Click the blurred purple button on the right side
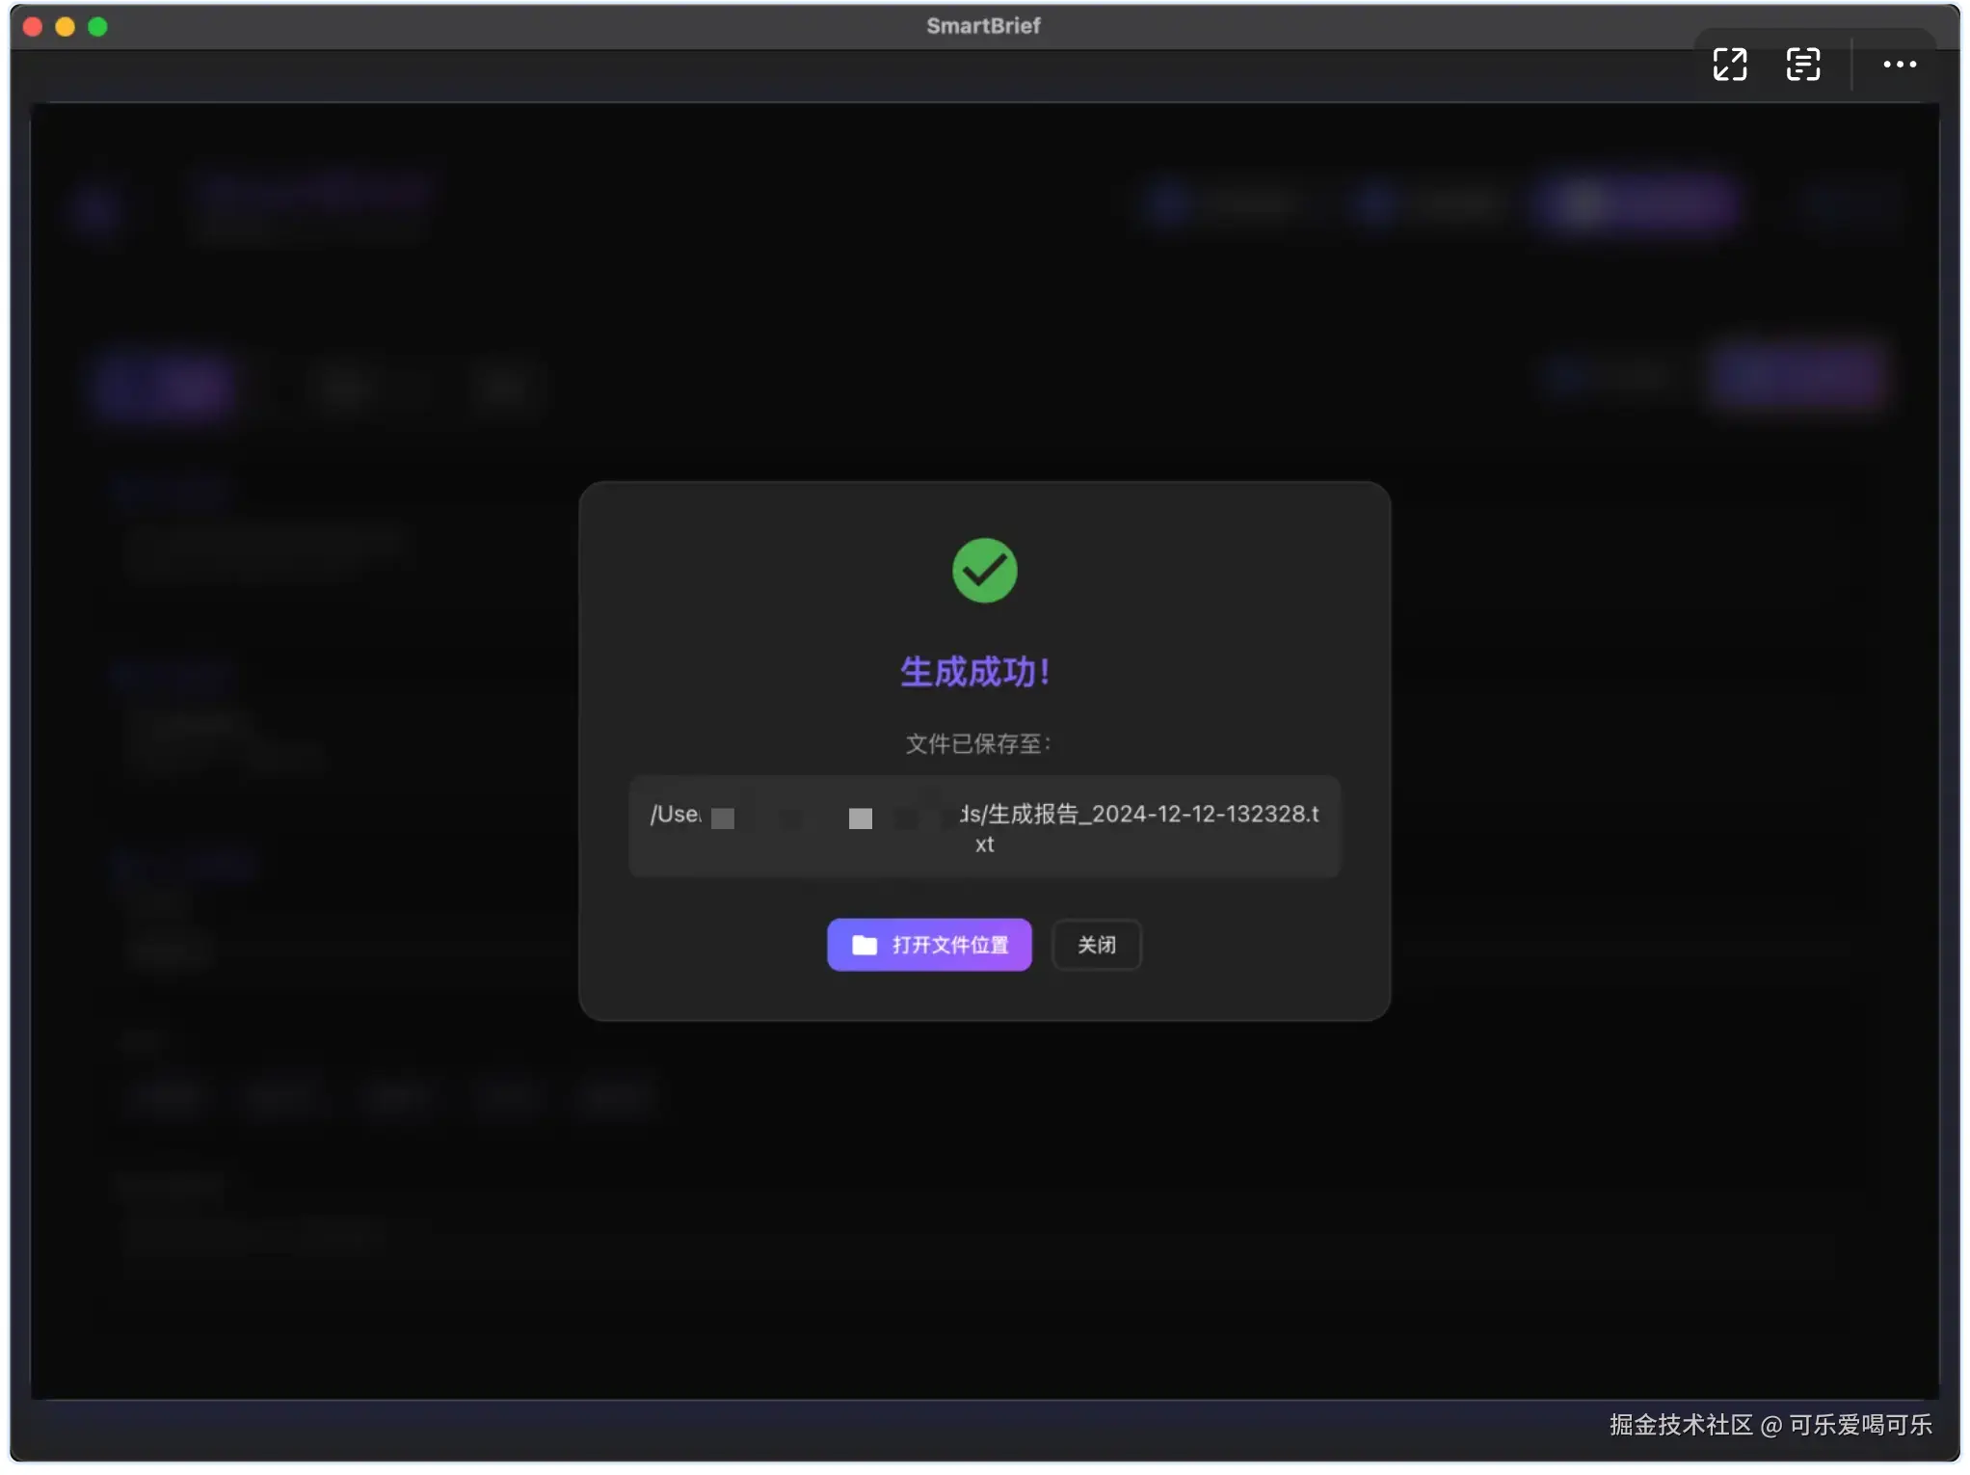 1797,376
